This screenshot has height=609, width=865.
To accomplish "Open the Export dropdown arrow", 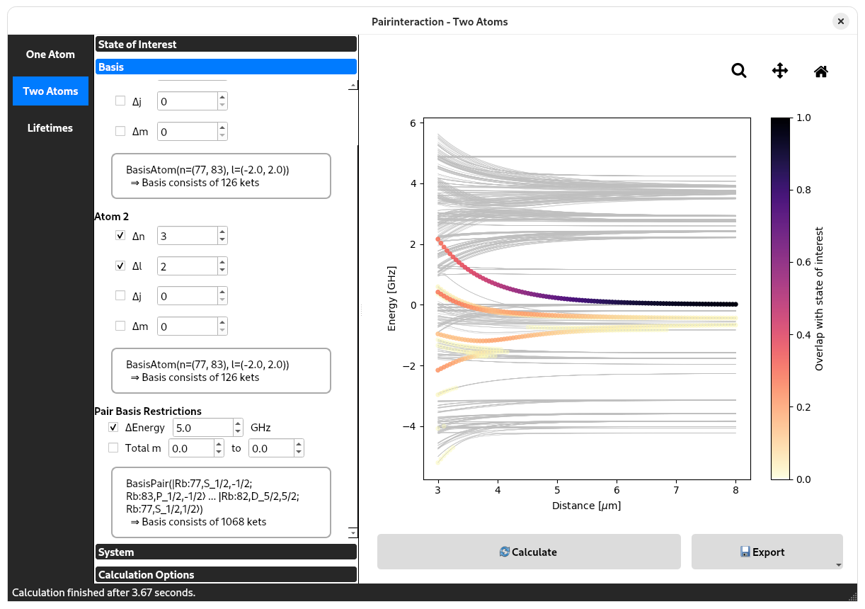I will (838, 564).
